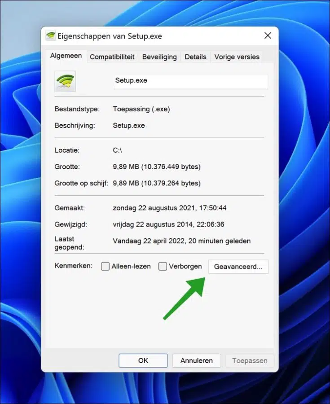Open the Compatibiliteit tab

pos(112,57)
